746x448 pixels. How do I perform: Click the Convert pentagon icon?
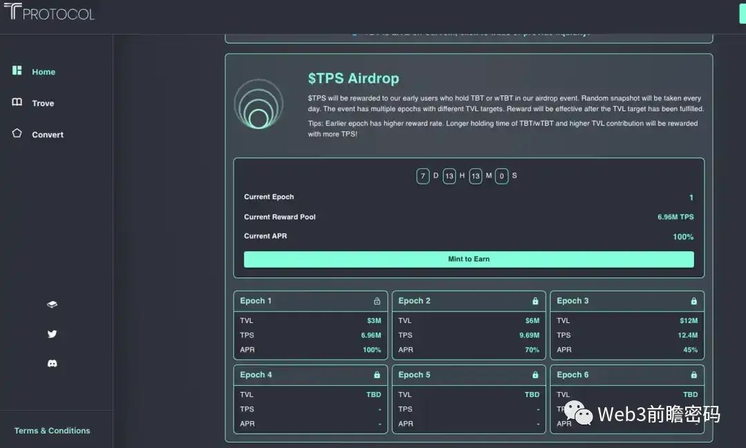tap(17, 133)
